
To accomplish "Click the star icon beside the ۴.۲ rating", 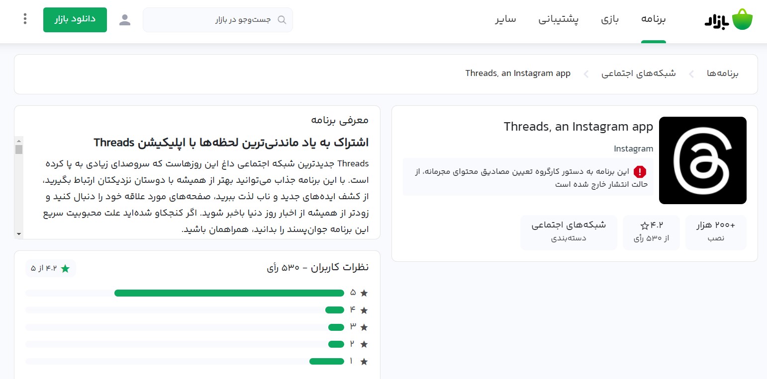I will point(644,225).
